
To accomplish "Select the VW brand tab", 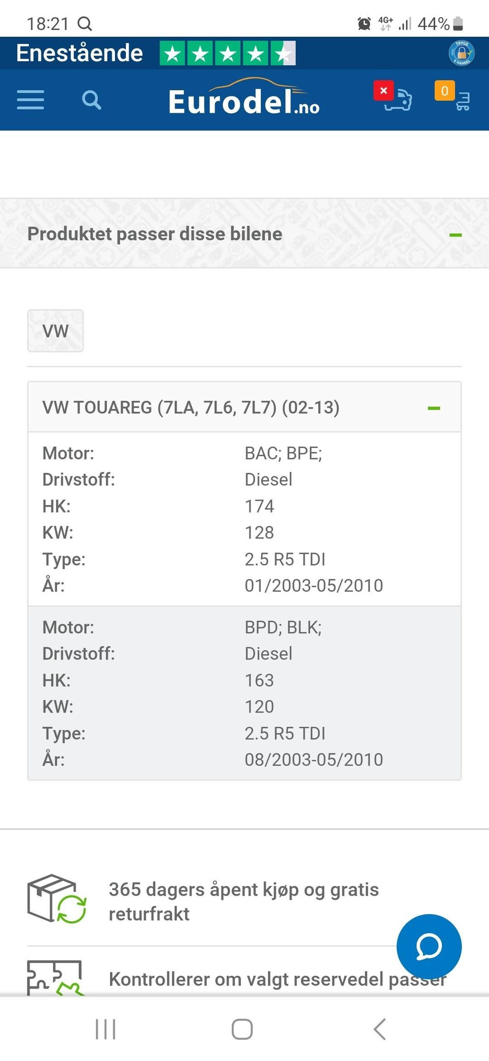I will click(56, 331).
